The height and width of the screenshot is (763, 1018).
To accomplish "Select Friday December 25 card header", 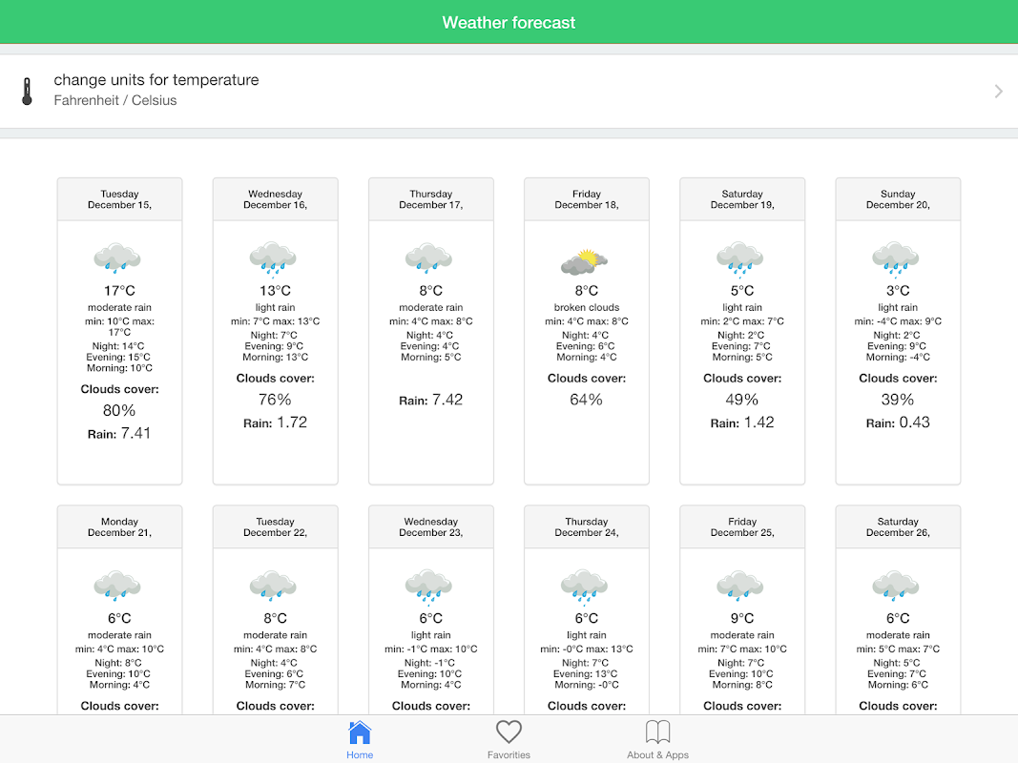I will click(x=742, y=526).
